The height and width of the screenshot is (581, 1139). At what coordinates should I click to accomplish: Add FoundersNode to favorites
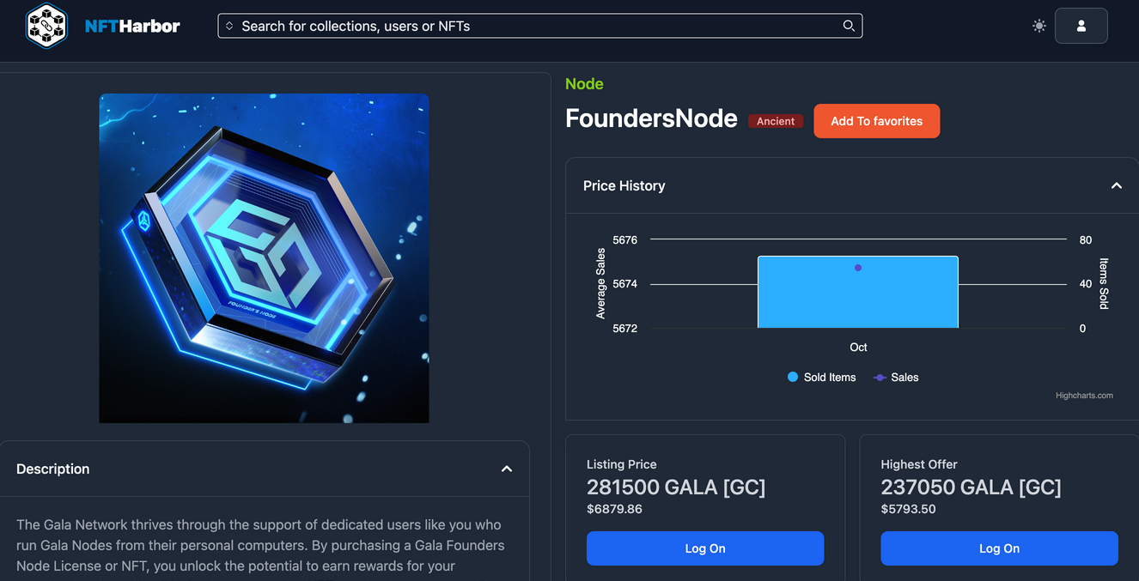tap(876, 121)
